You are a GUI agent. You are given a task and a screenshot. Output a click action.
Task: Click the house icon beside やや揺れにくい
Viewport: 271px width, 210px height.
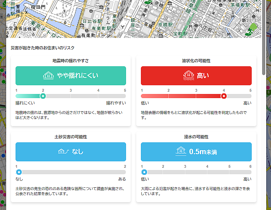click(48, 75)
